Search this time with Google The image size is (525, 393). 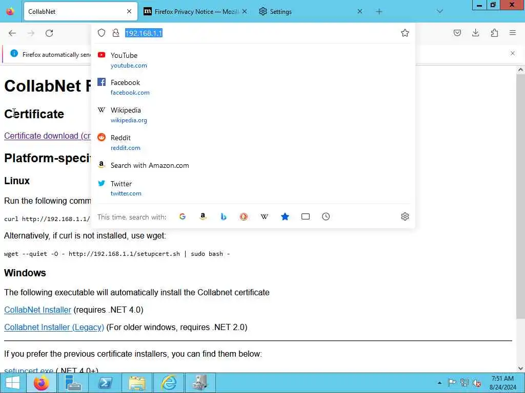coord(183,216)
